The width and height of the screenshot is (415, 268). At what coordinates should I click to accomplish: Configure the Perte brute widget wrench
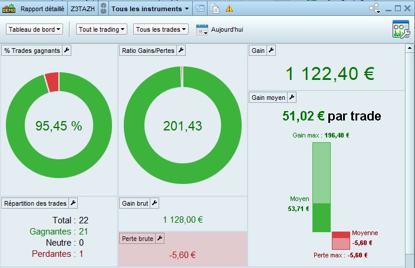[x=160, y=239]
